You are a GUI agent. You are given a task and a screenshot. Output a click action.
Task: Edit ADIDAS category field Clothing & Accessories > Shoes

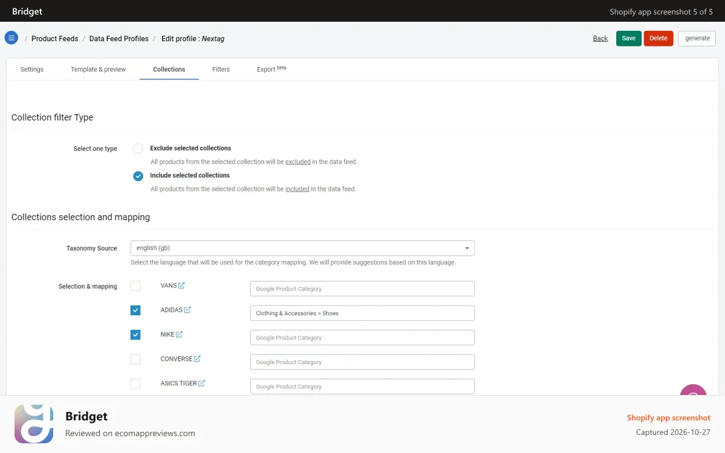click(x=362, y=313)
